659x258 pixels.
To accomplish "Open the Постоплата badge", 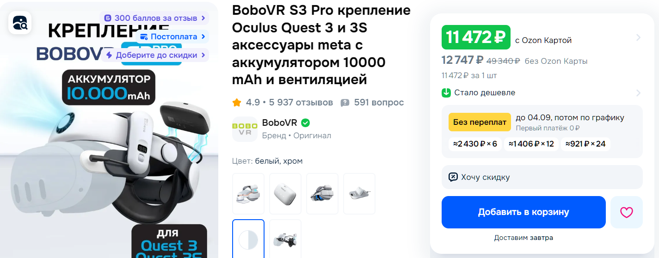I will (x=172, y=37).
